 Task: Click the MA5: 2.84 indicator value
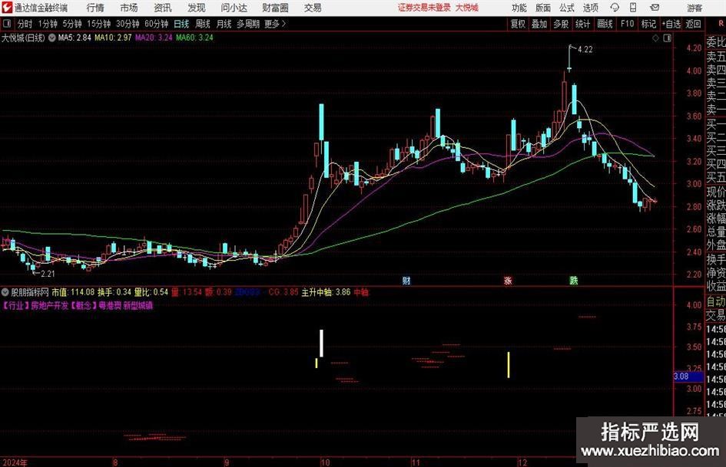(75, 38)
